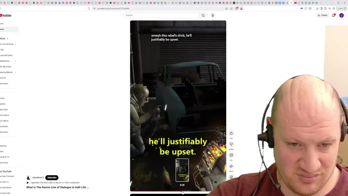Open Downloads in sidebar

pyautogui.click(x=4, y=126)
